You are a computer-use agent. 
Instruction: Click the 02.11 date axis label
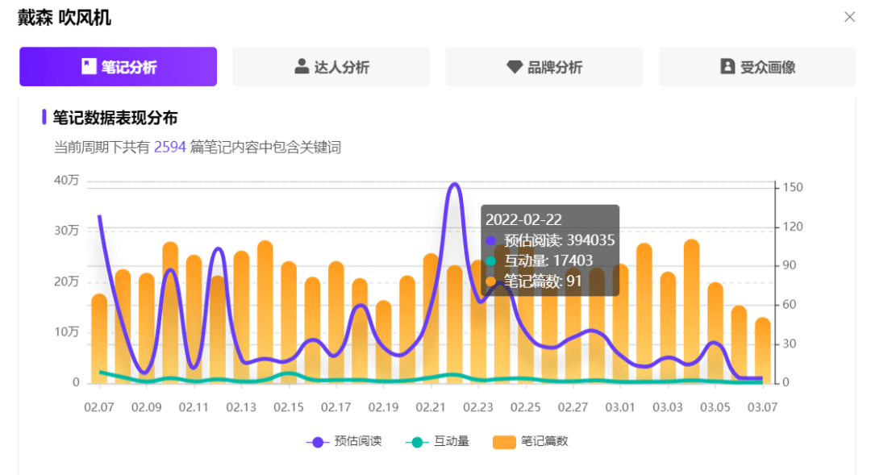pos(194,407)
